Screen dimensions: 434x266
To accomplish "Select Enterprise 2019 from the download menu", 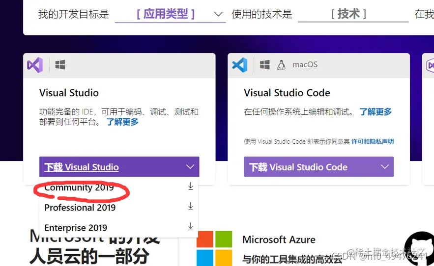I will (119, 228).
